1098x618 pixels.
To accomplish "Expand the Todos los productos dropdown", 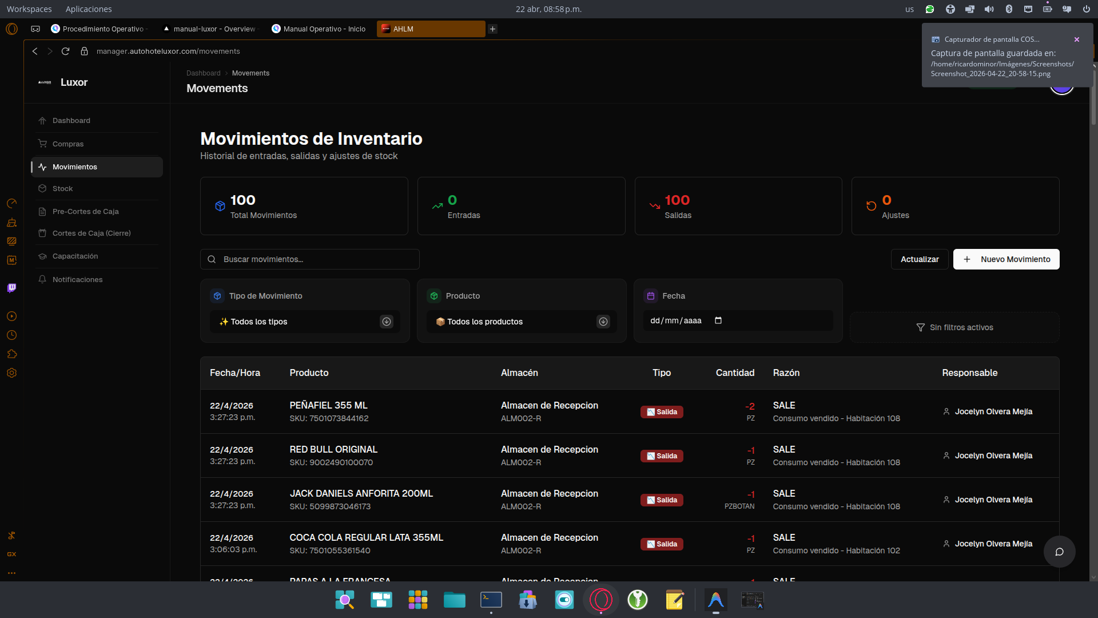I will coord(522,322).
